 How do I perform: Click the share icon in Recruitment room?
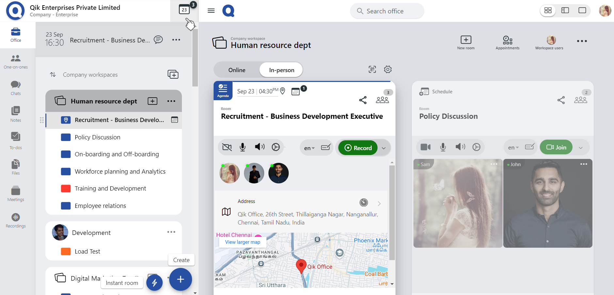363,100
